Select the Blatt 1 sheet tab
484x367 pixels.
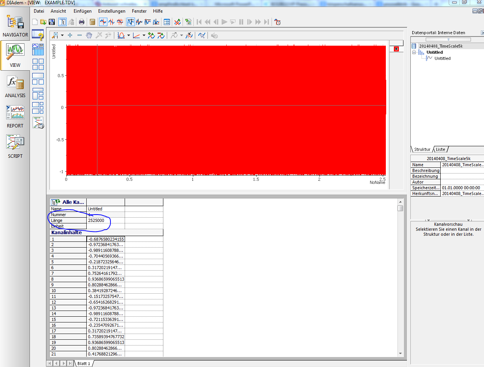pyautogui.click(x=84, y=363)
